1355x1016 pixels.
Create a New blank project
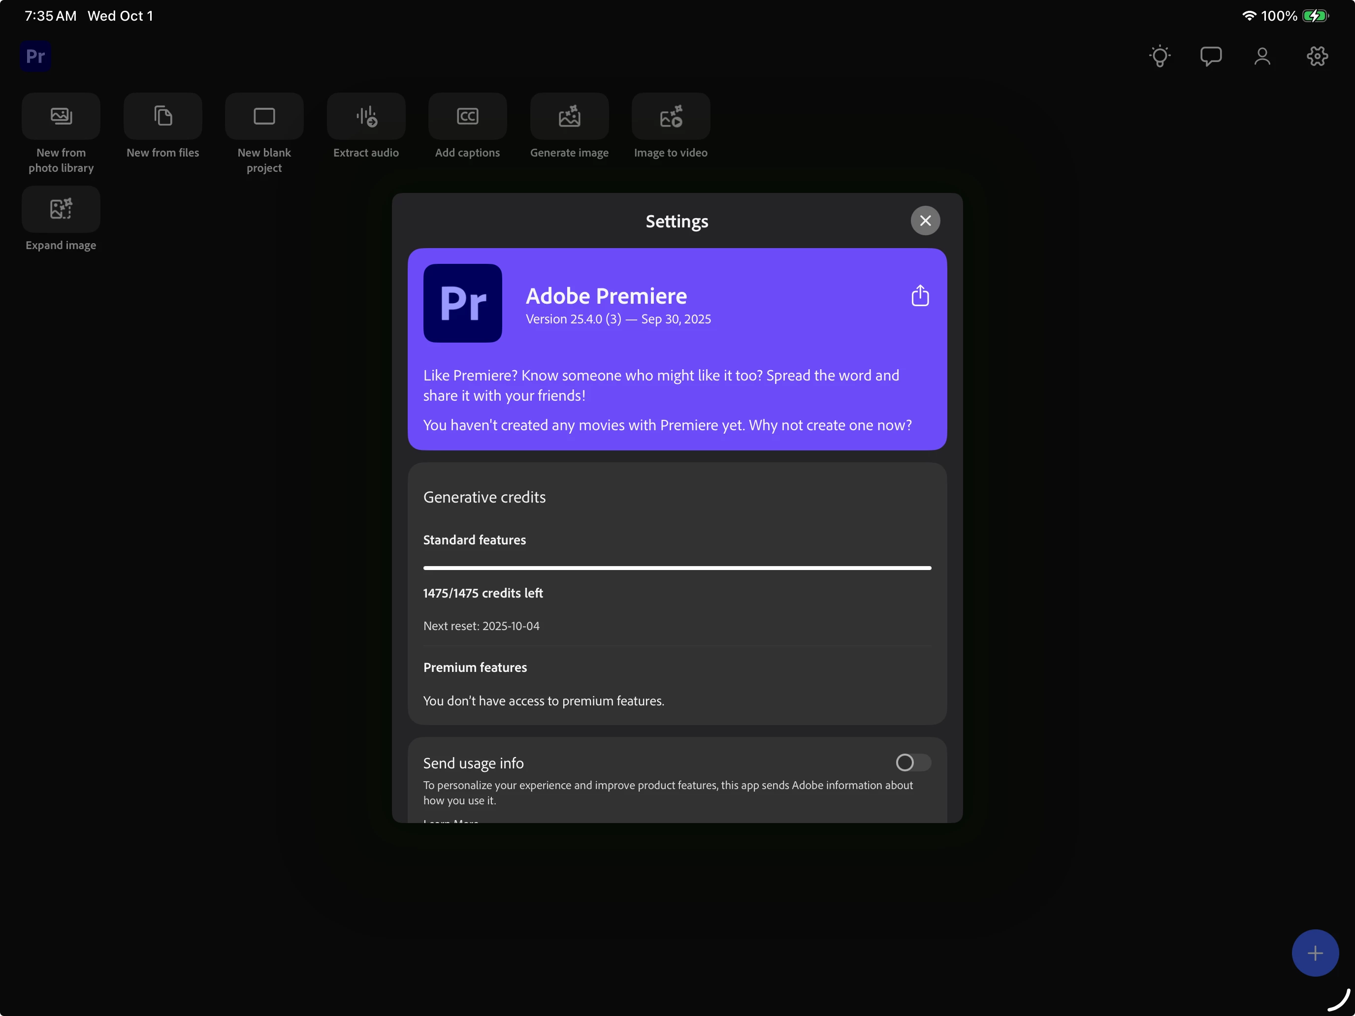(264, 116)
